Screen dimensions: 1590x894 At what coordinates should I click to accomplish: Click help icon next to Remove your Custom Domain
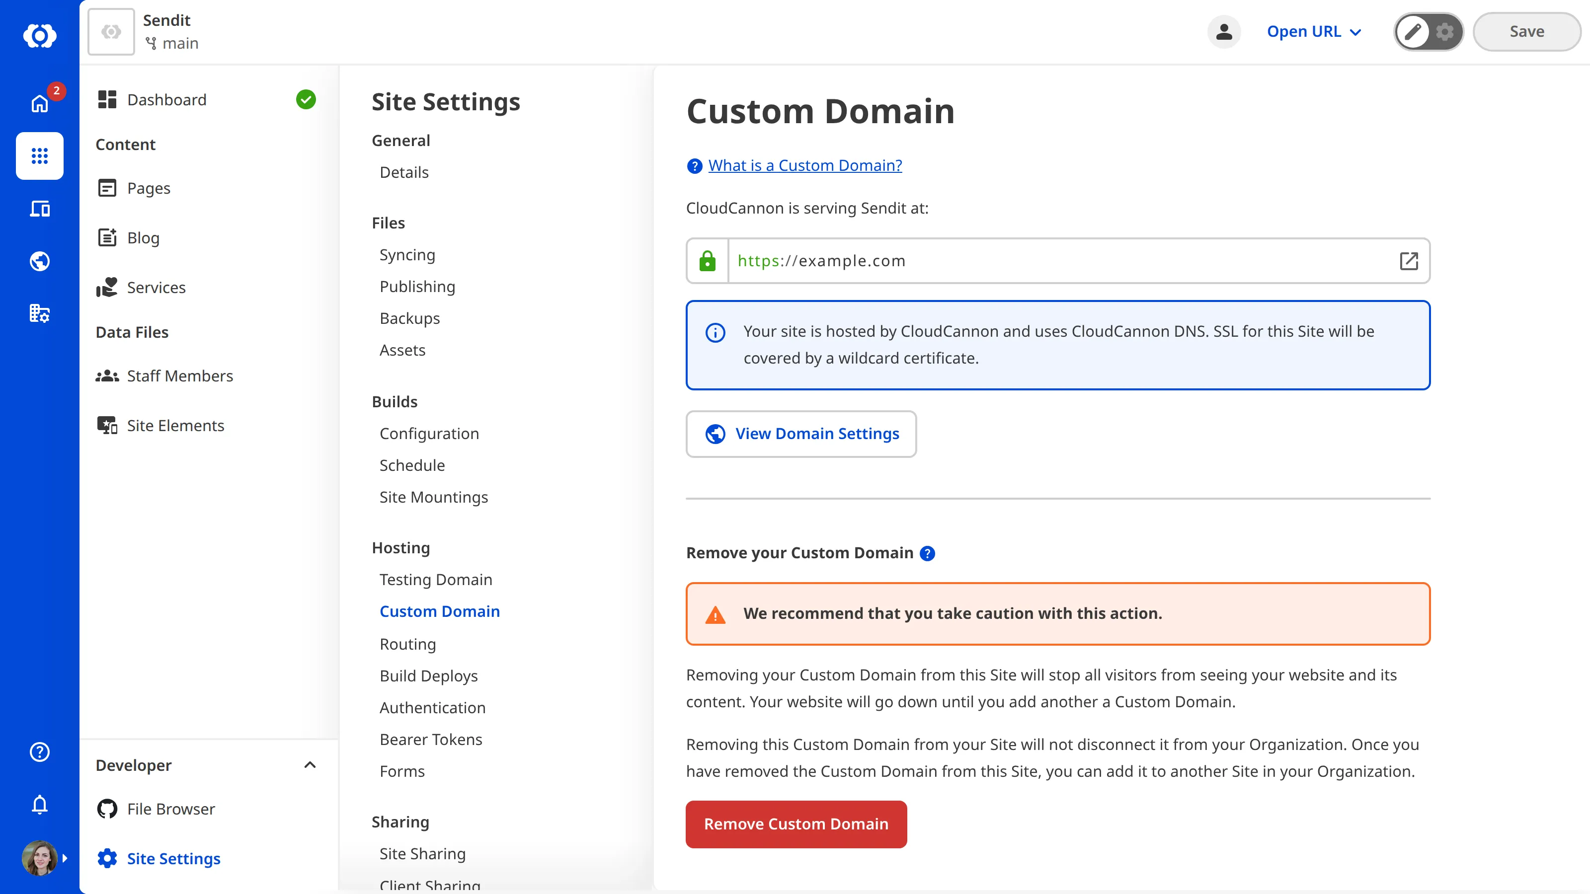click(x=927, y=553)
